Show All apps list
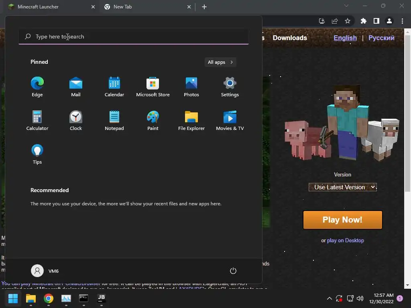The height and width of the screenshot is (308, 411). [x=220, y=62]
